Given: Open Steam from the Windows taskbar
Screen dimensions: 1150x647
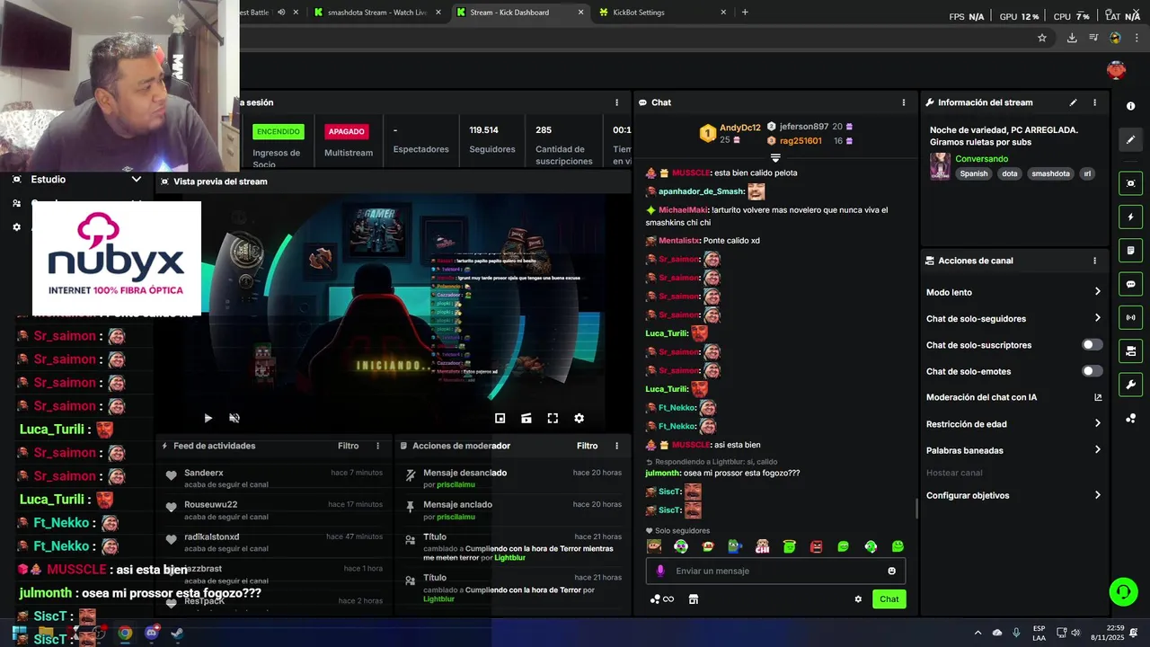Looking at the screenshot, I should point(177,634).
